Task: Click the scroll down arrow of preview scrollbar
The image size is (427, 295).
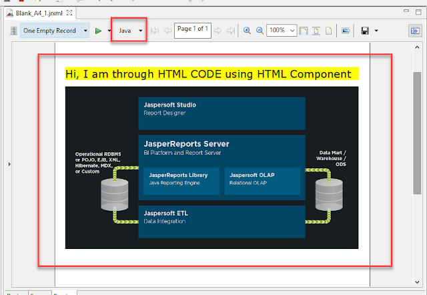Action: coord(417,282)
